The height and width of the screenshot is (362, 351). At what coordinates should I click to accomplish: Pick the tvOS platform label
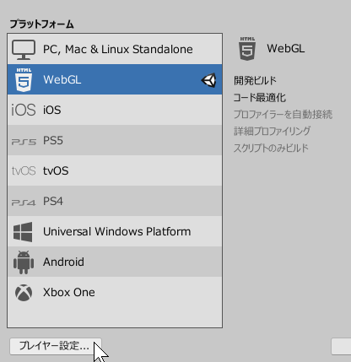56,170
